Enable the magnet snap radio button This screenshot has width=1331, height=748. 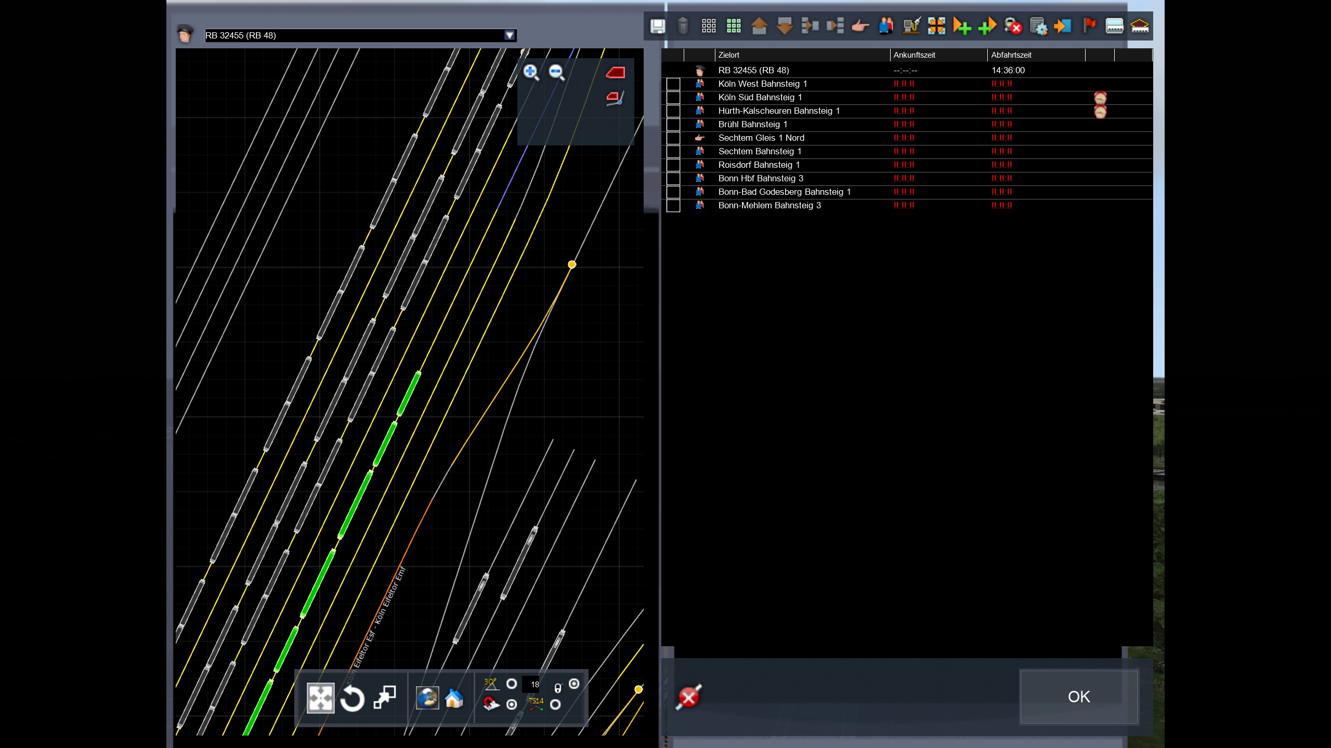[512, 704]
